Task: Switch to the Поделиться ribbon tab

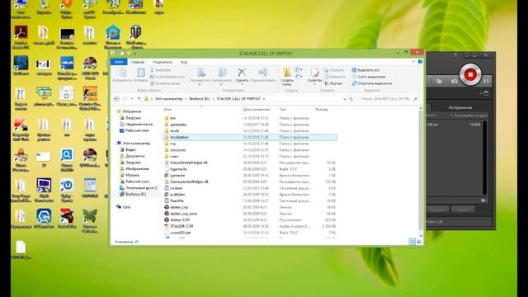Action: point(163,62)
